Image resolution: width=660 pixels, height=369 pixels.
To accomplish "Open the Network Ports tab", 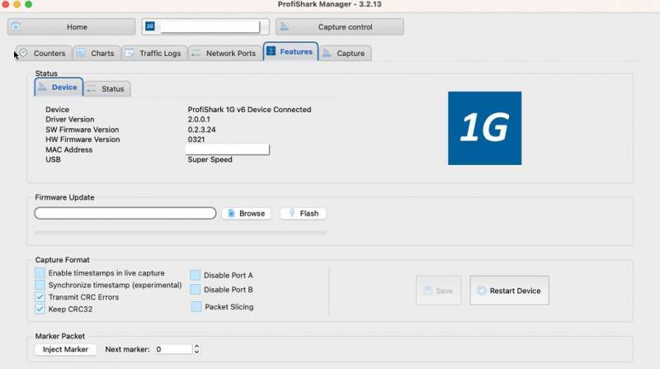I will click(x=224, y=54).
